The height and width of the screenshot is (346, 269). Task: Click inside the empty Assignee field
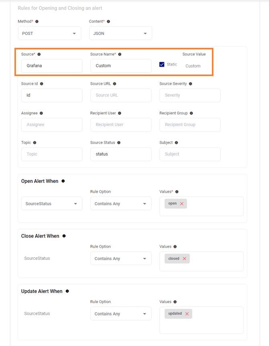pyautogui.click(x=51, y=125)
